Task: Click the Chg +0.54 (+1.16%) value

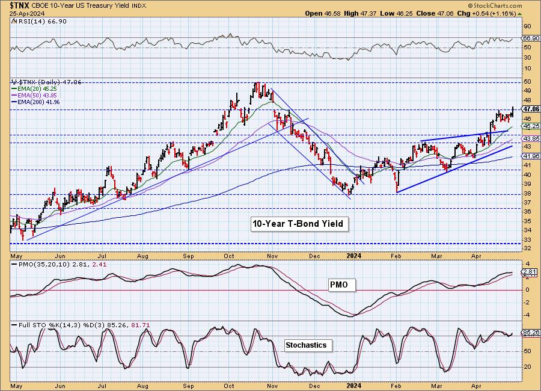Action: [486, 13]
